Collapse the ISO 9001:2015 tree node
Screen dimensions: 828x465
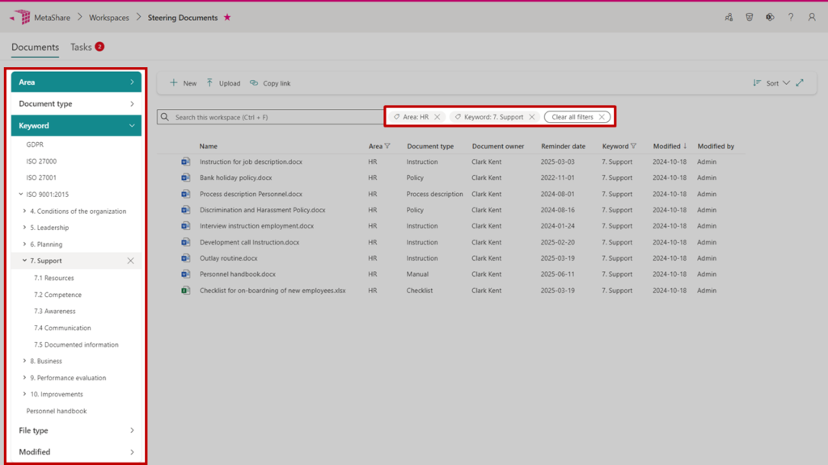pos(21,195)
